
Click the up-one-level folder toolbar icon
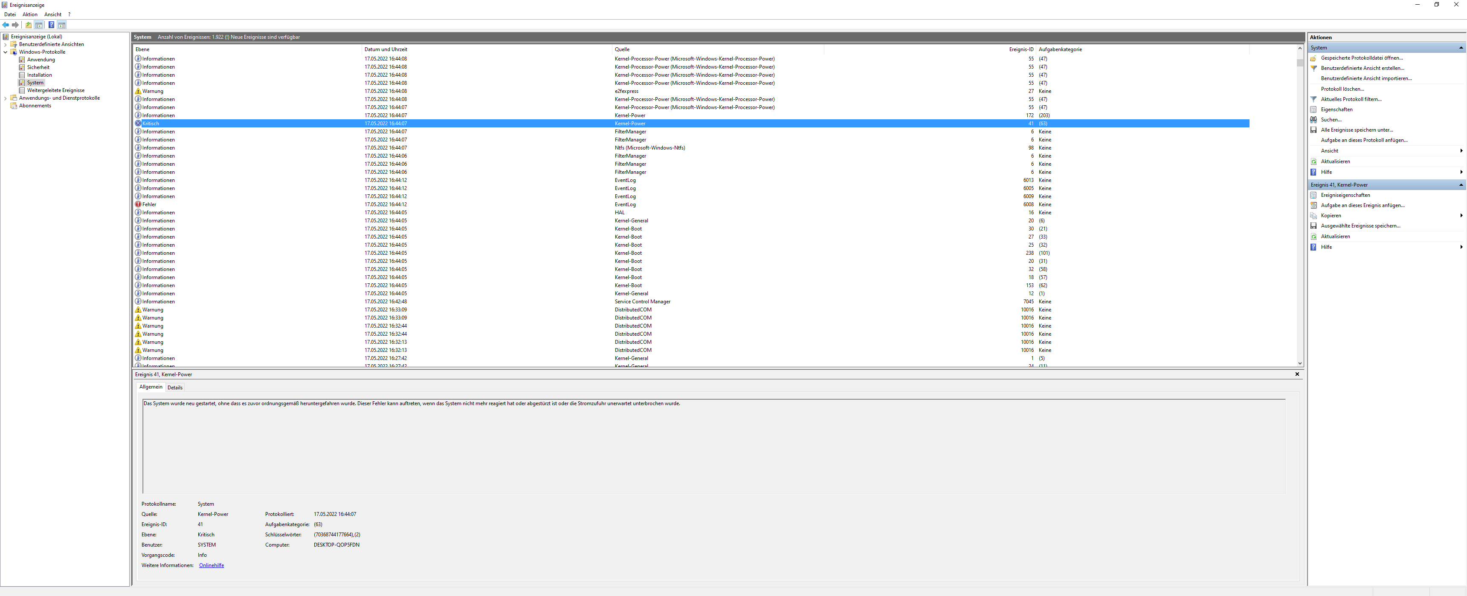point(29,25)
